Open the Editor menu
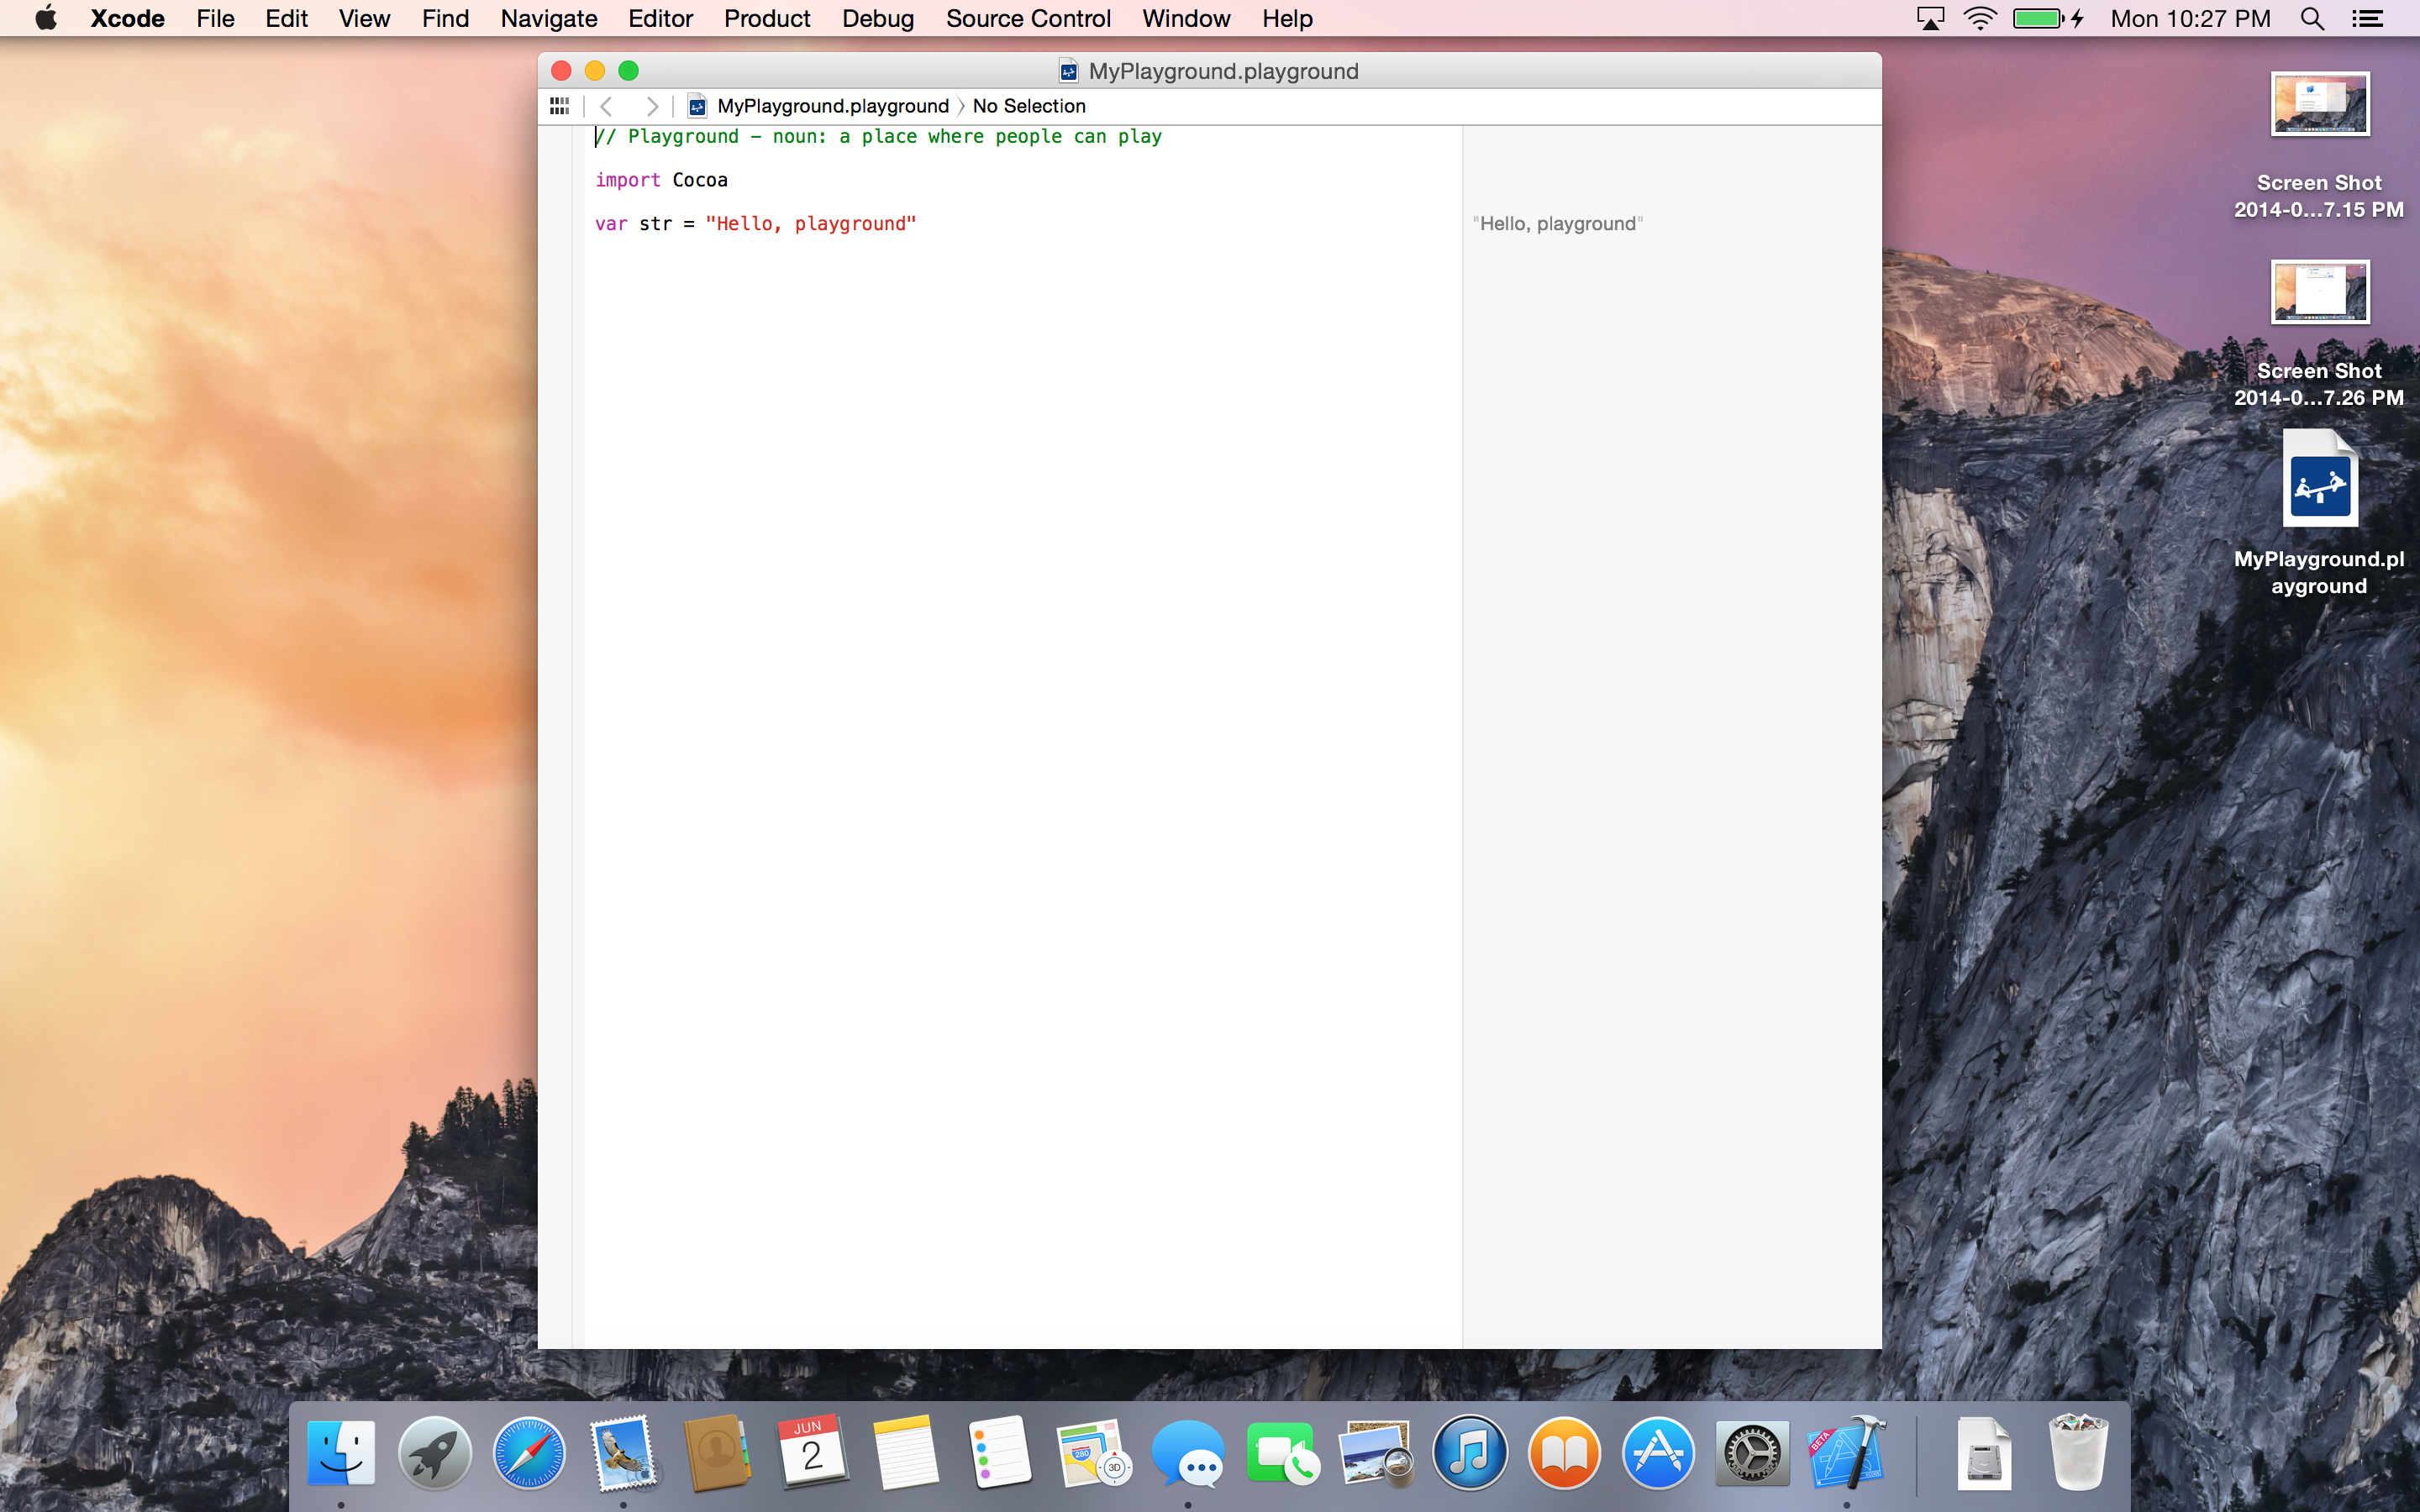 tap(660, 19)
